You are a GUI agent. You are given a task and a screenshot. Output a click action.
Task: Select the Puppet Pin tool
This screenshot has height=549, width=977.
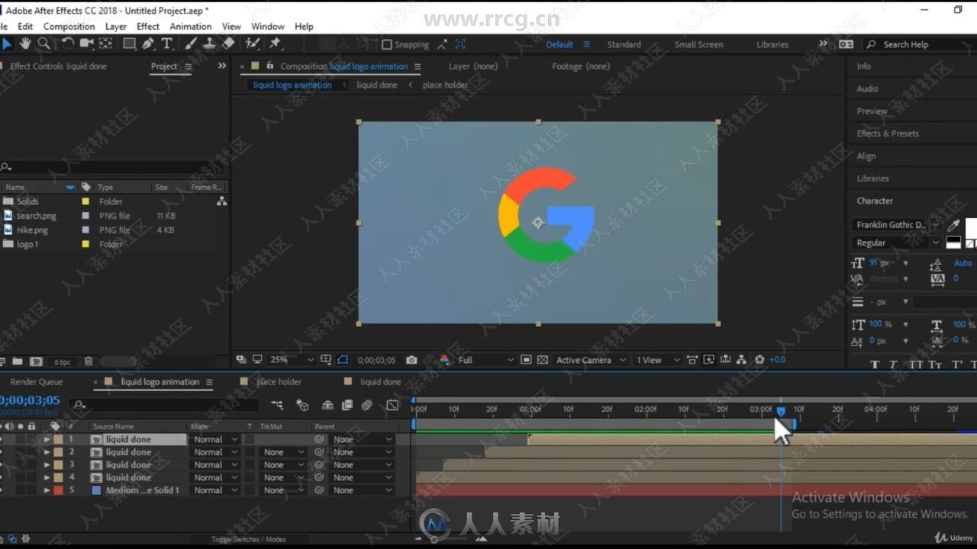pos(276,44)
